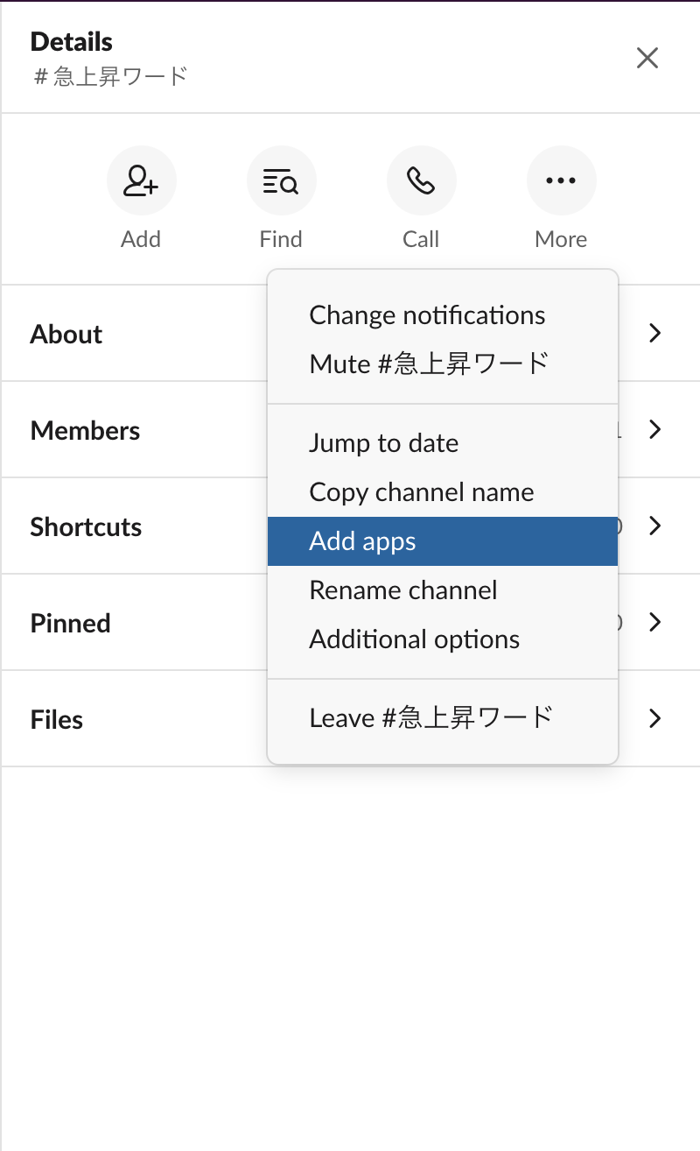
Task: Select Rename channel option
Action: coord(403,590)
